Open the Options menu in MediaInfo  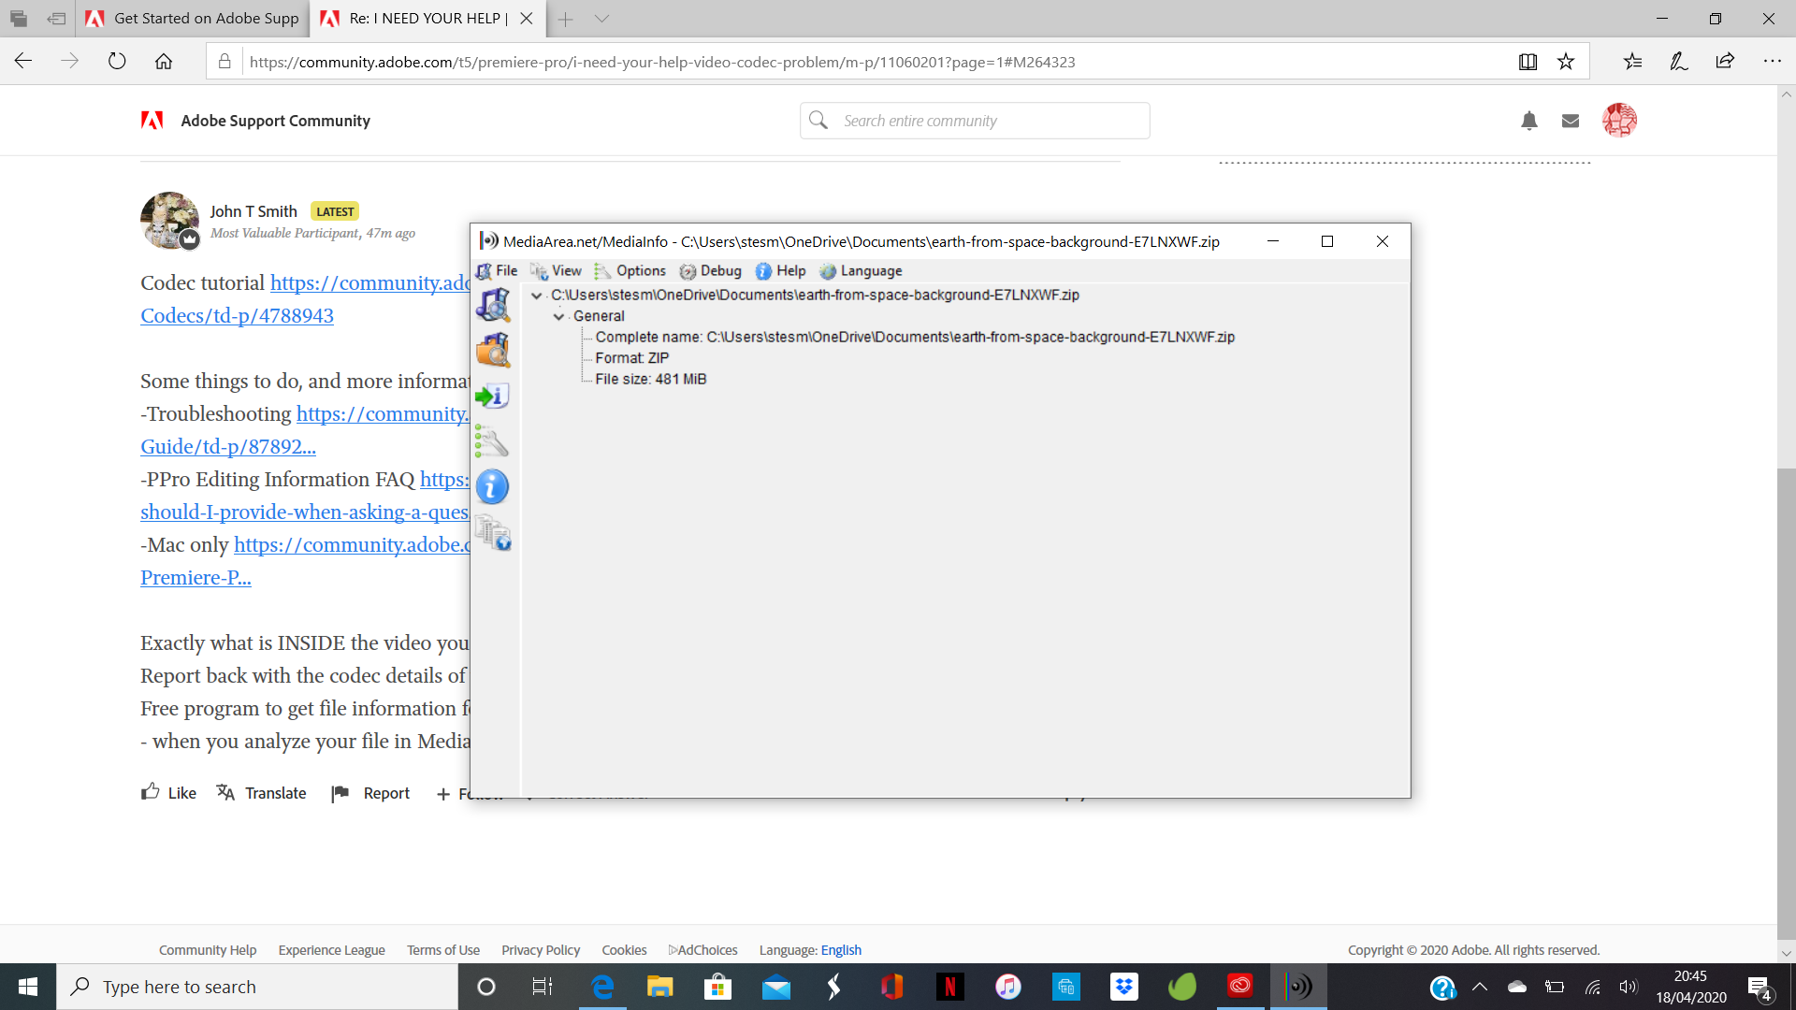pos(641,270)
